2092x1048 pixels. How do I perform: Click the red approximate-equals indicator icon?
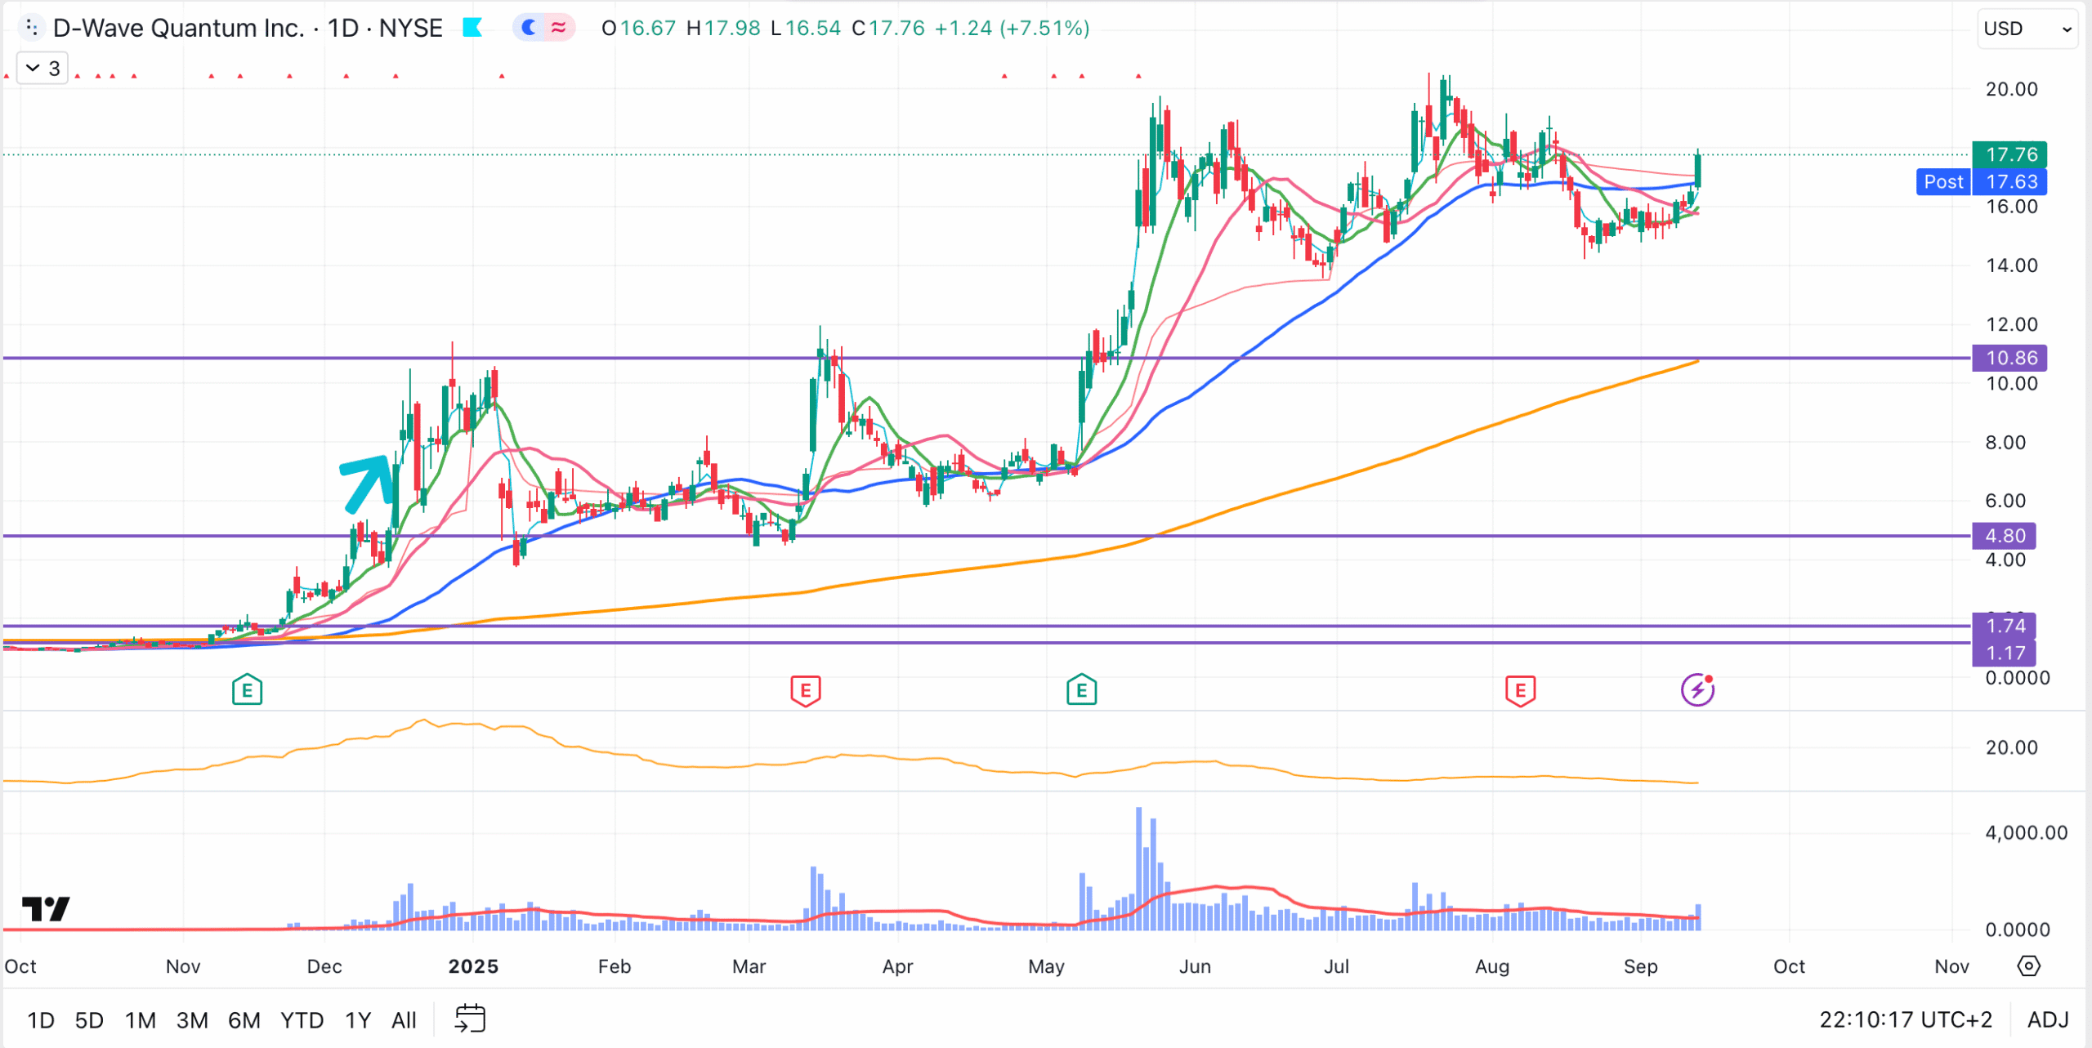click(x=559, y=28)
